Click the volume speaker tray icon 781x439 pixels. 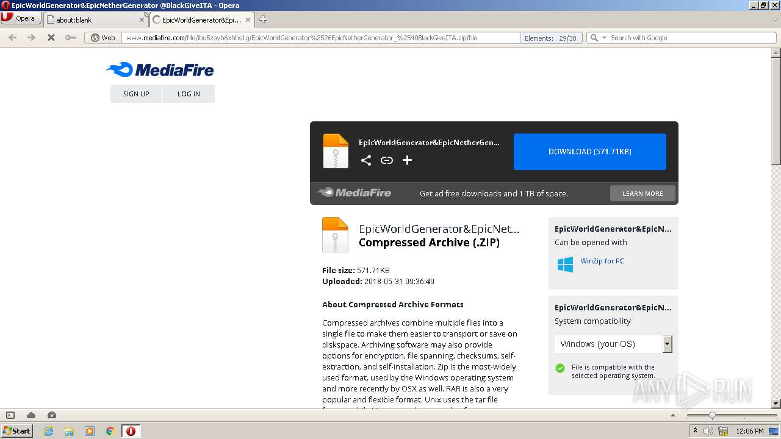(708, 431)
